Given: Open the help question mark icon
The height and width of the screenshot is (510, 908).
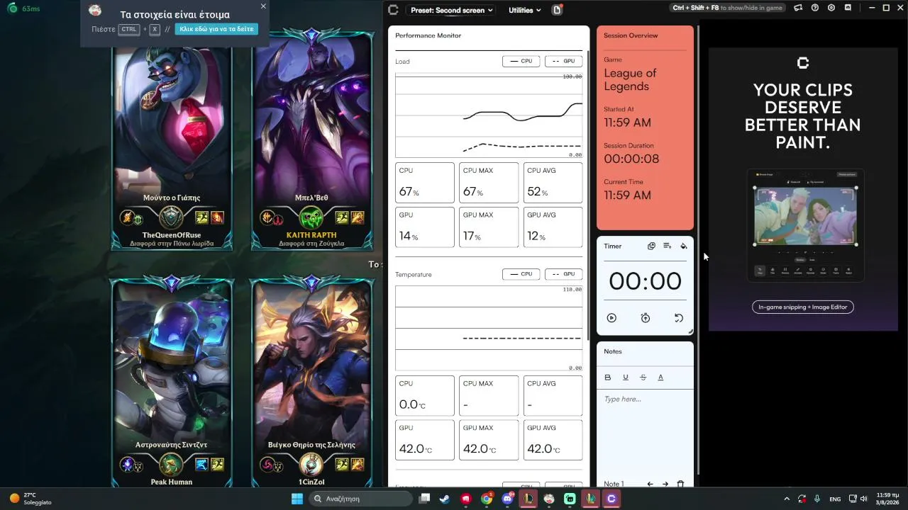Looking at the screenshot, I should [814, 8].
